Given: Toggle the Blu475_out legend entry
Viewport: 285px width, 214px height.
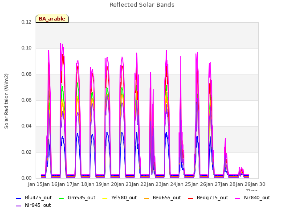Looking at the screenshot, I should [x=34, y=198].
